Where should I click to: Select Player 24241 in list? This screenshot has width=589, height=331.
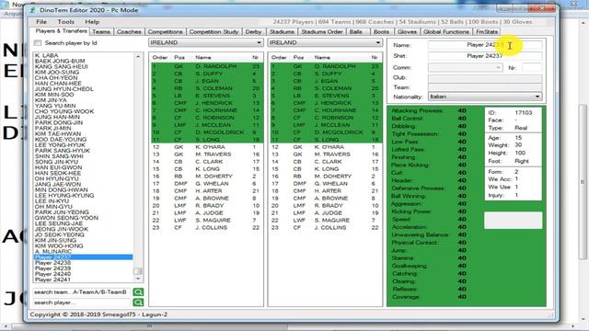53,280
